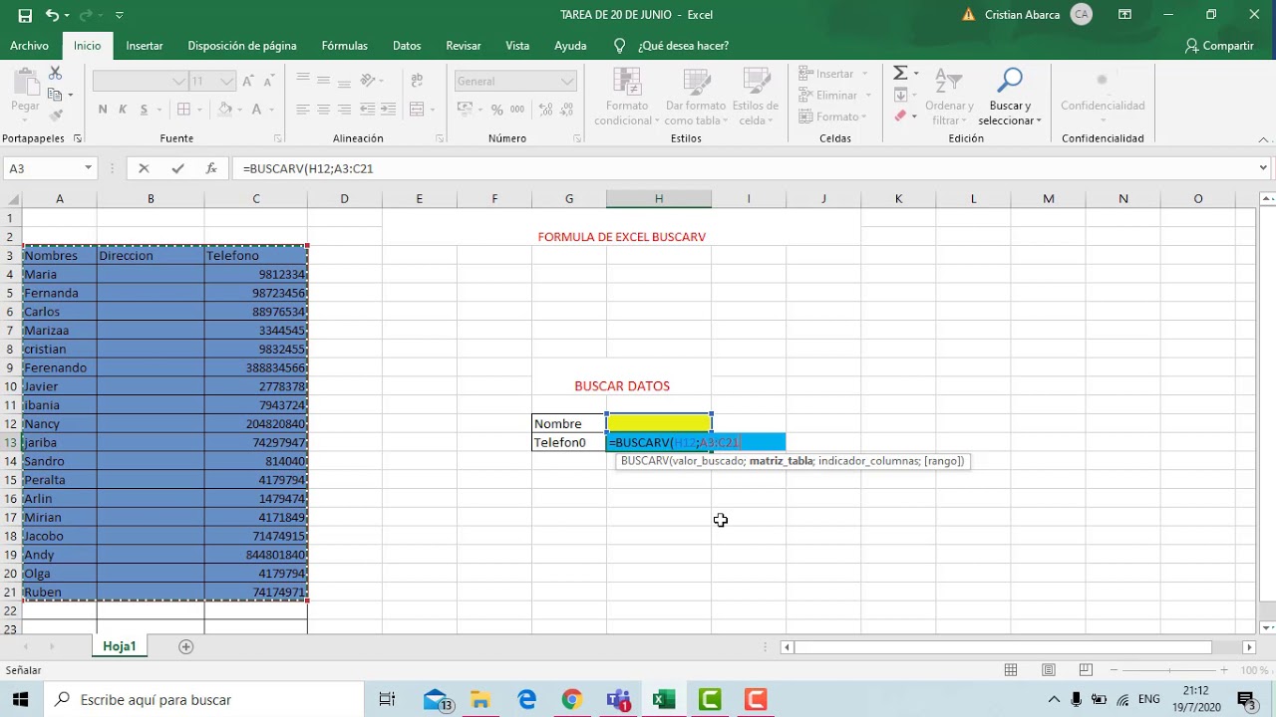1276x717 pixels.
Task: Click the Google Chrome taskbar icon
Action: tap(571, 700)
